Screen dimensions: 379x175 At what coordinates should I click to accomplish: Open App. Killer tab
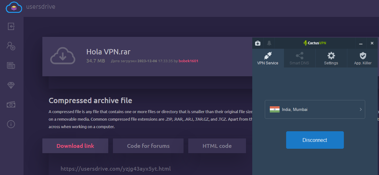[363, 58]
